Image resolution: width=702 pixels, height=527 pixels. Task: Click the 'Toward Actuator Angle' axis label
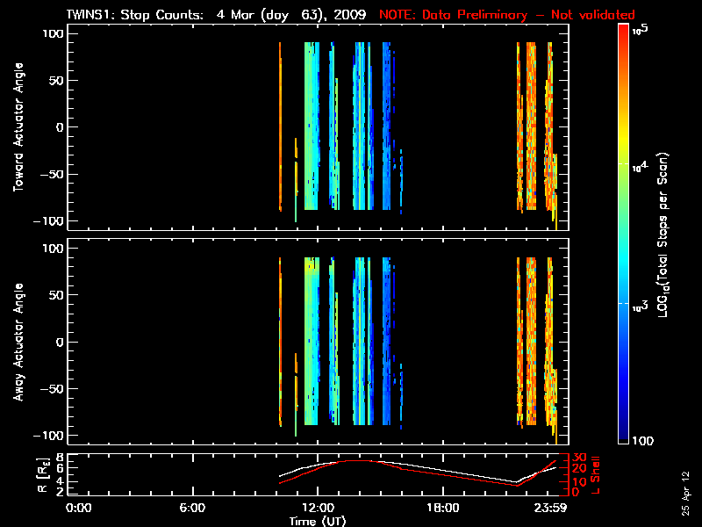point(17,127)
